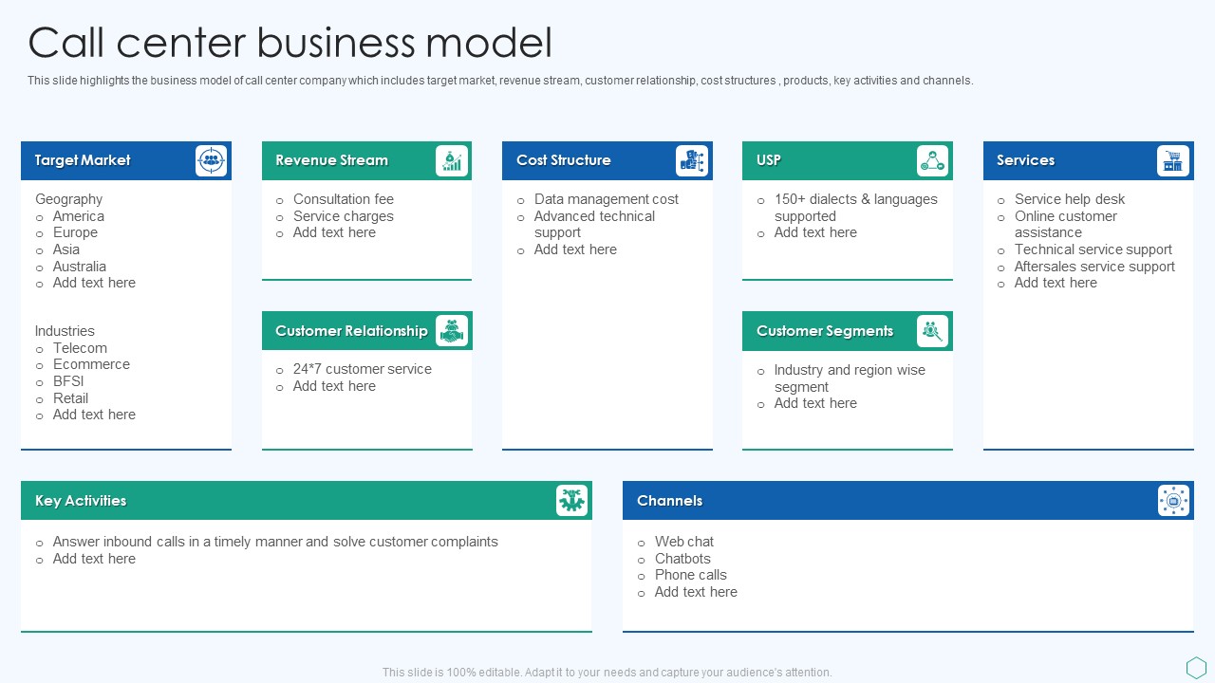Viewport: 1215px width, 683px height.
Task: Click the slide description subtitle text
Action: point(500,81)
